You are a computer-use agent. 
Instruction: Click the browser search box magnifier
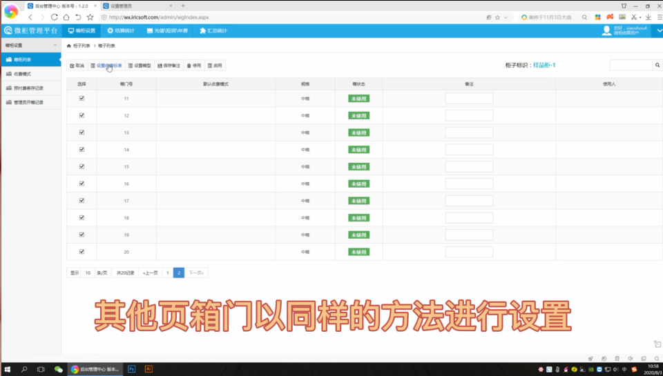pos(584,17)
